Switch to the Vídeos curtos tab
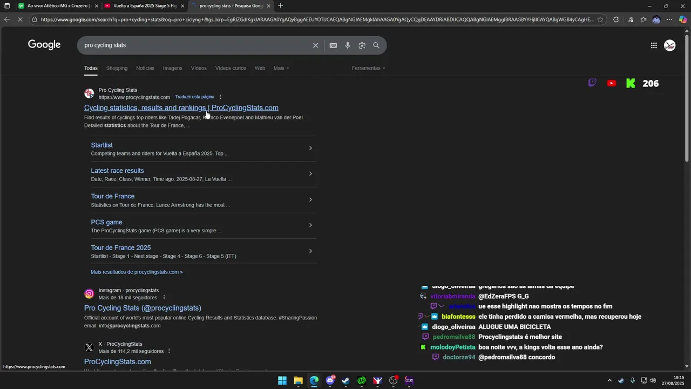Image resolution: width=691 pixels, height=389 pixels. 231,68
